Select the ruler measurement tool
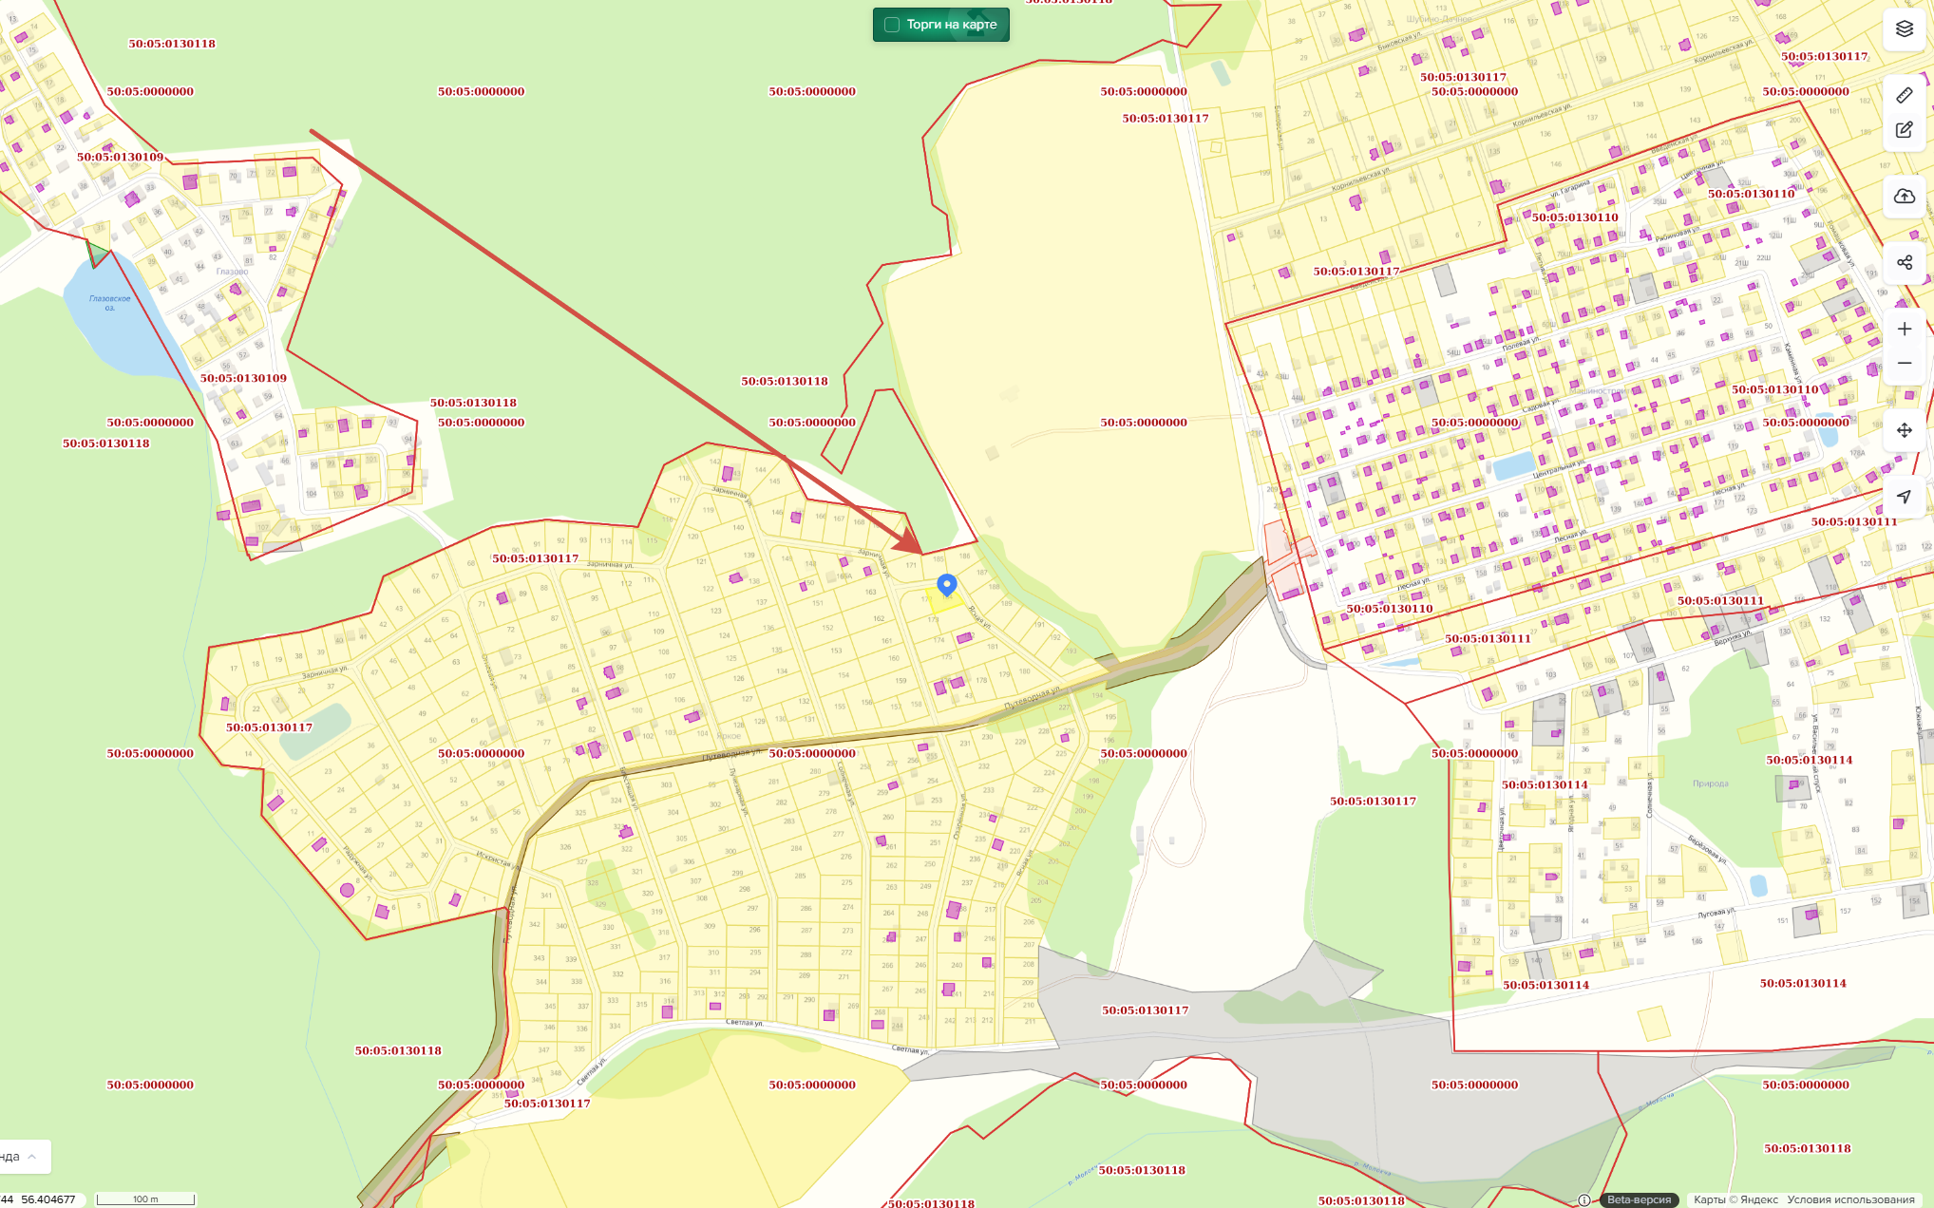This screenshot has width=1934, height=1208. [1904, 95]
